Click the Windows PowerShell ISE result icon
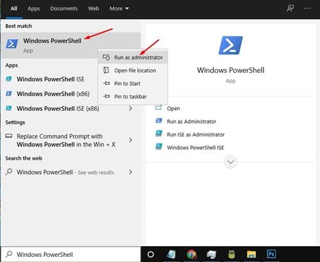Image resolution: width=320 pixels, height=262 pixels. (9, 79)
